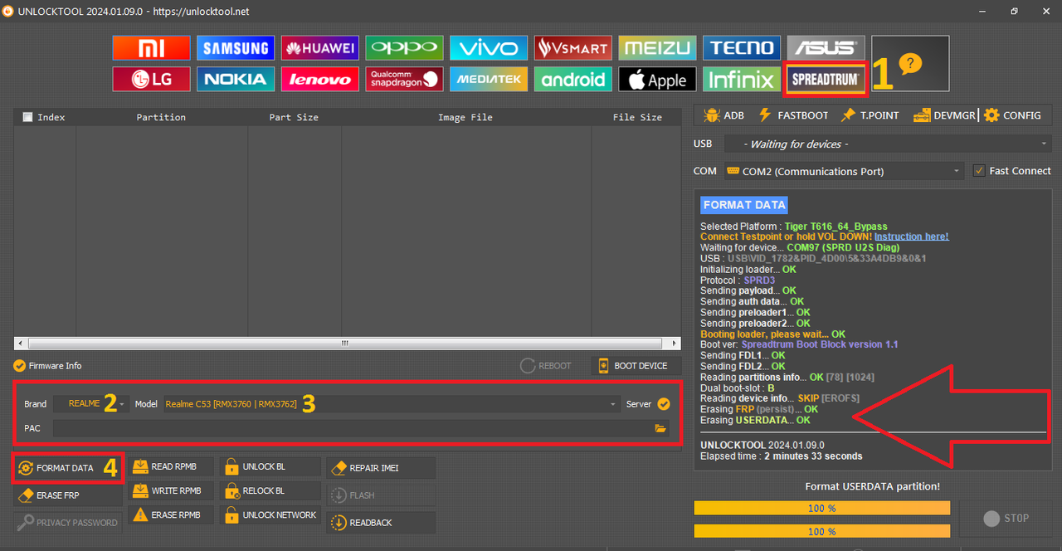Open the ASUS brand tile
Image resolution: width=1062 pixels, height=551 pixels.
click(x=826, y=46)
